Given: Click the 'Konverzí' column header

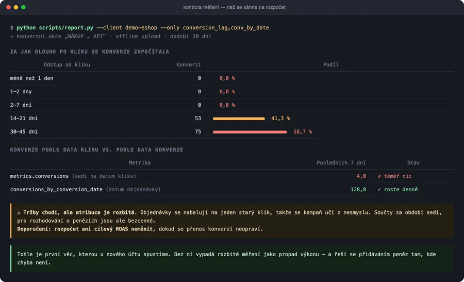Looking at the screenshot, I should click(189, 64).
